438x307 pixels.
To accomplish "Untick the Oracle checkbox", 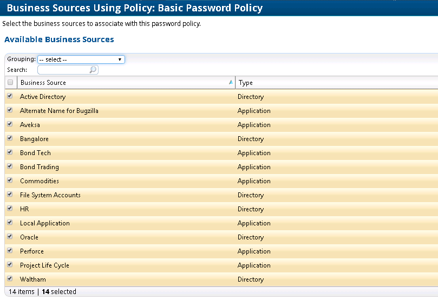I will click(x=10, y=237).
